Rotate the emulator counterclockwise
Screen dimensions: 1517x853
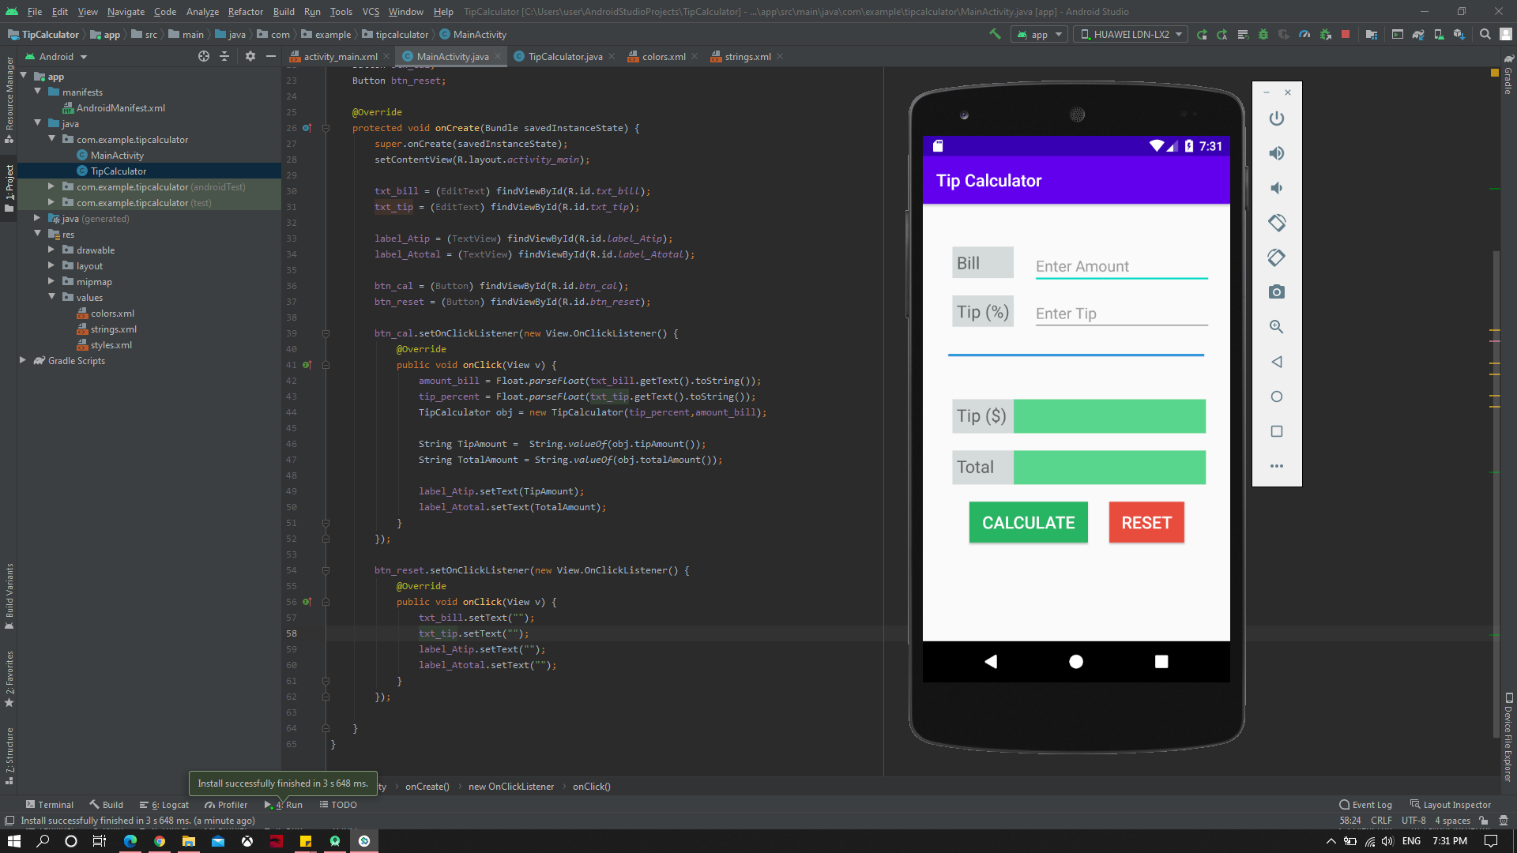(x=1277, y=223)
